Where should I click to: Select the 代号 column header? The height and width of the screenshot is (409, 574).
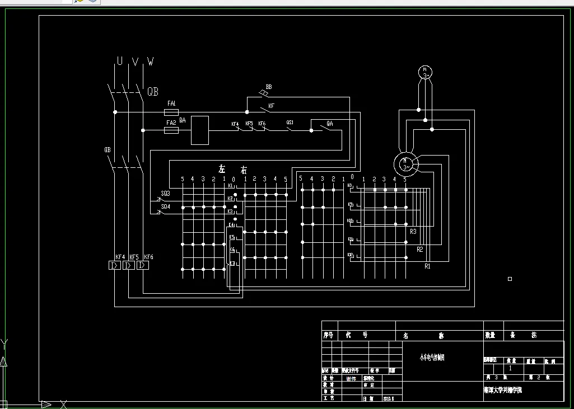click(357, 335)
